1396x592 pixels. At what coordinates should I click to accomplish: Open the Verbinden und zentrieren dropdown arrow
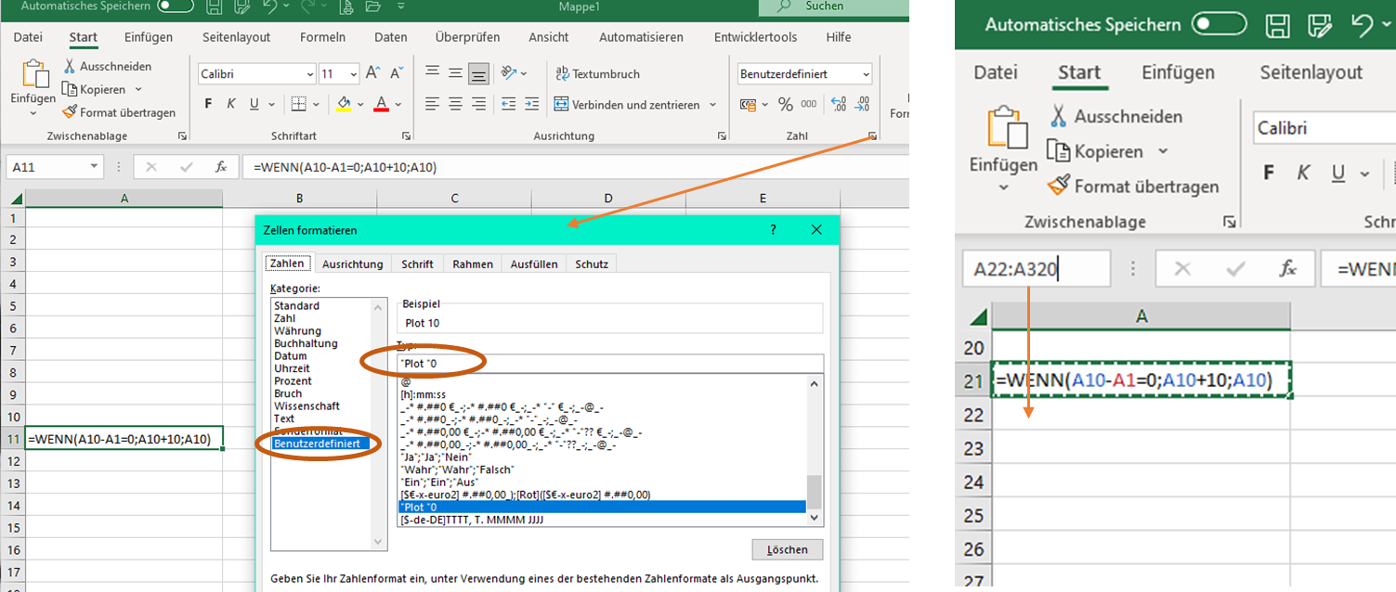click(x=712, y=105)
